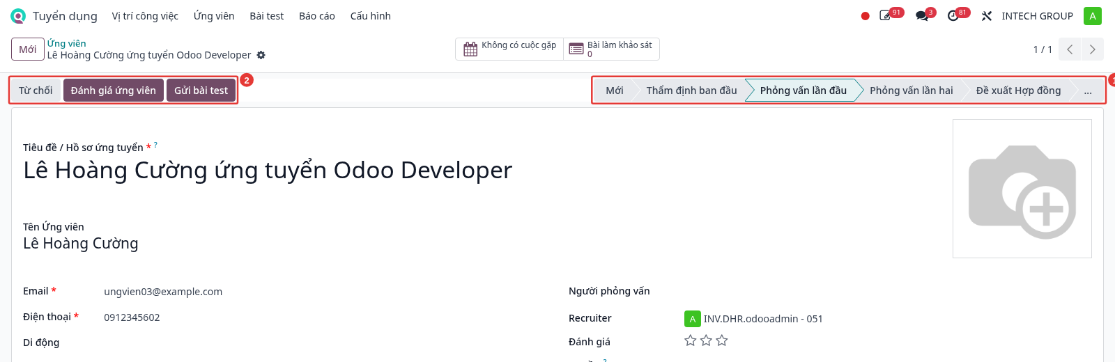Edit Điện thoại field 0912345602
Viewport: 1115px width, 362px height.
coord(132,317)
